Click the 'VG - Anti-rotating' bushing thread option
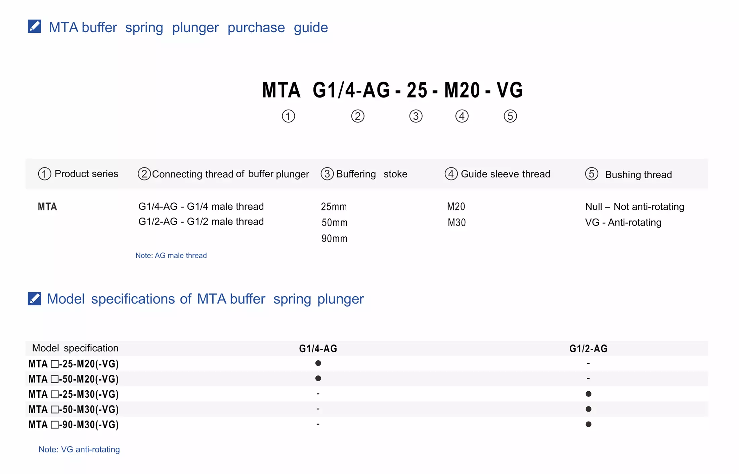 click(x=623, y=223)
